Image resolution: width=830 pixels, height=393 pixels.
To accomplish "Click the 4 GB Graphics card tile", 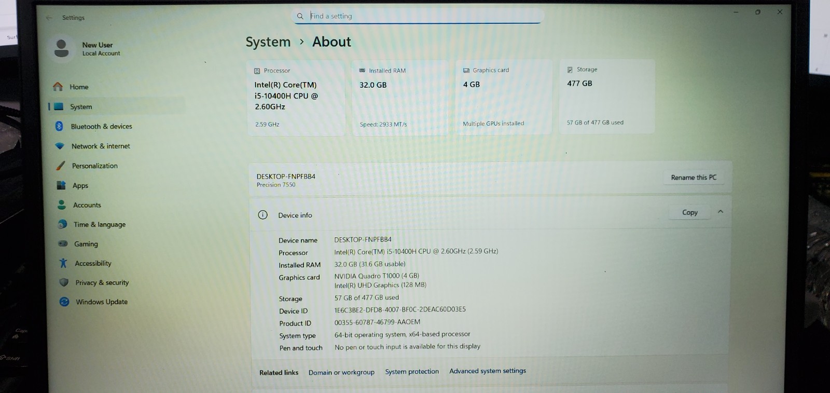I will click(x=503, y=97).
